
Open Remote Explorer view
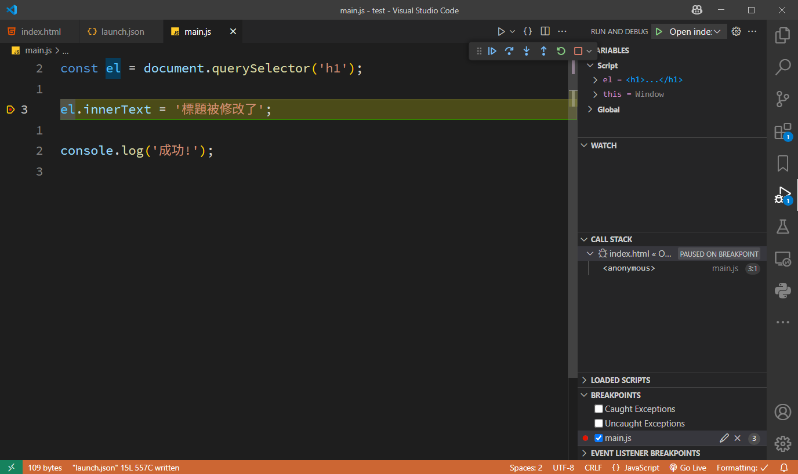[x=783, y=258]
